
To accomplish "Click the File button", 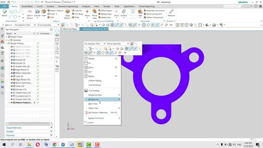I will pos(5,7).
